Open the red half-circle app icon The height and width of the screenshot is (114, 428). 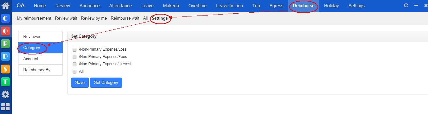(6, 31)
